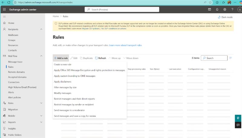Go to Home breadcrumb link
Screen dimensions: 242x138
(x=56, y=16)
